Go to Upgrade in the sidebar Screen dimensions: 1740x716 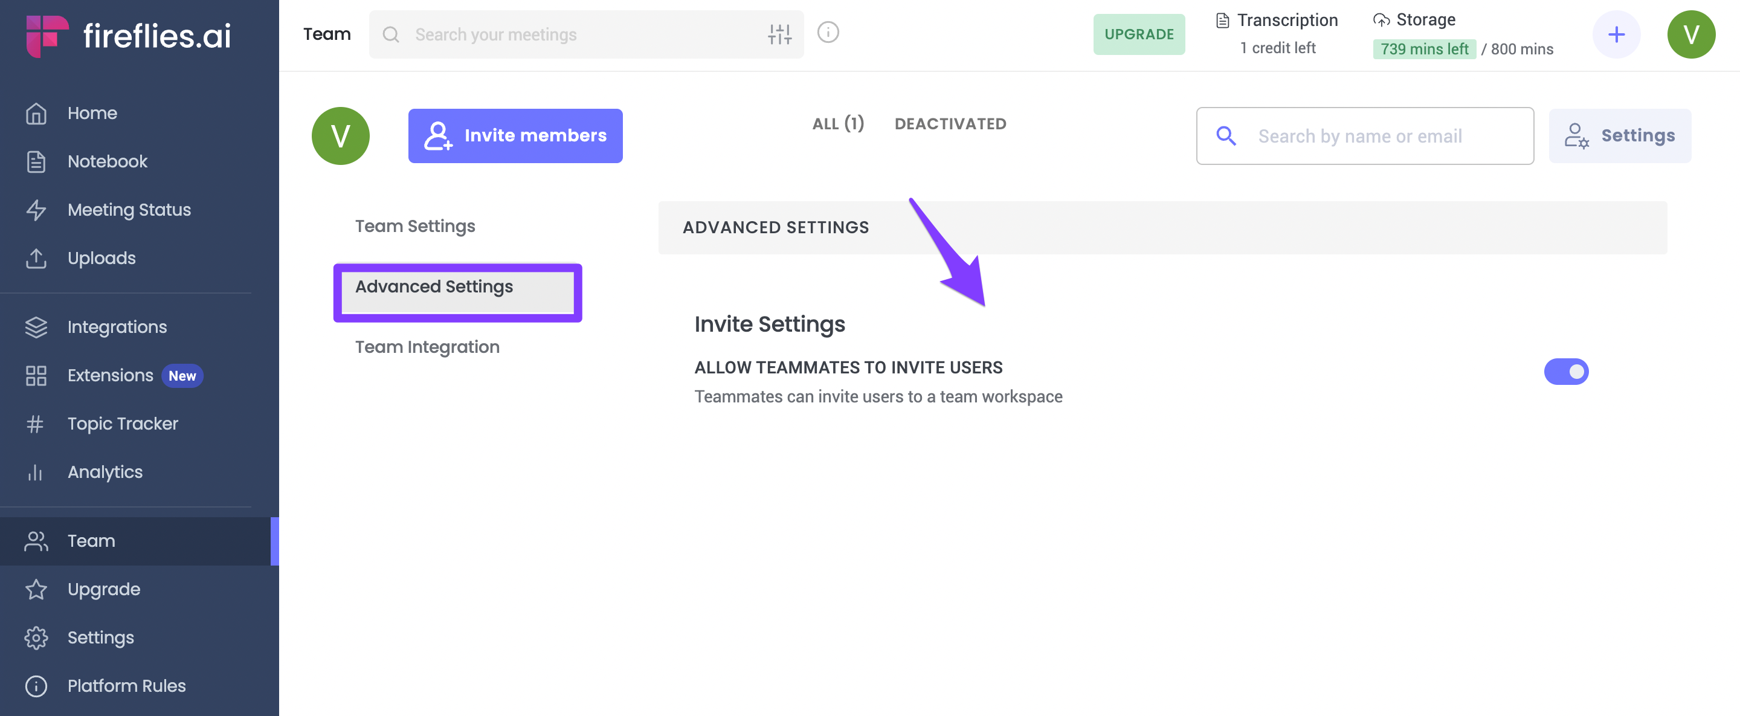tap(103, 590)
